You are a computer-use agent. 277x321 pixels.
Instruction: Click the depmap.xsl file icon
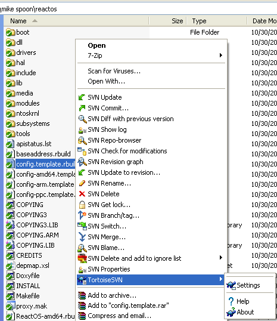(x=11, y=266)
